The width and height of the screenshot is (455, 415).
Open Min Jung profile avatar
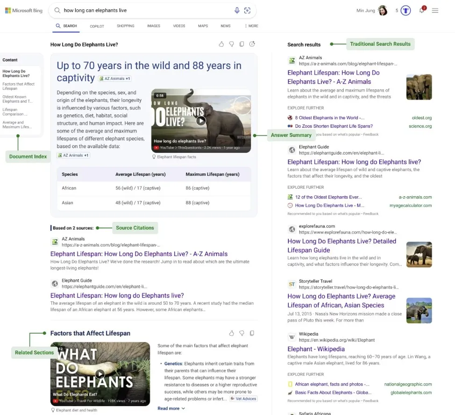coord(383,10)
